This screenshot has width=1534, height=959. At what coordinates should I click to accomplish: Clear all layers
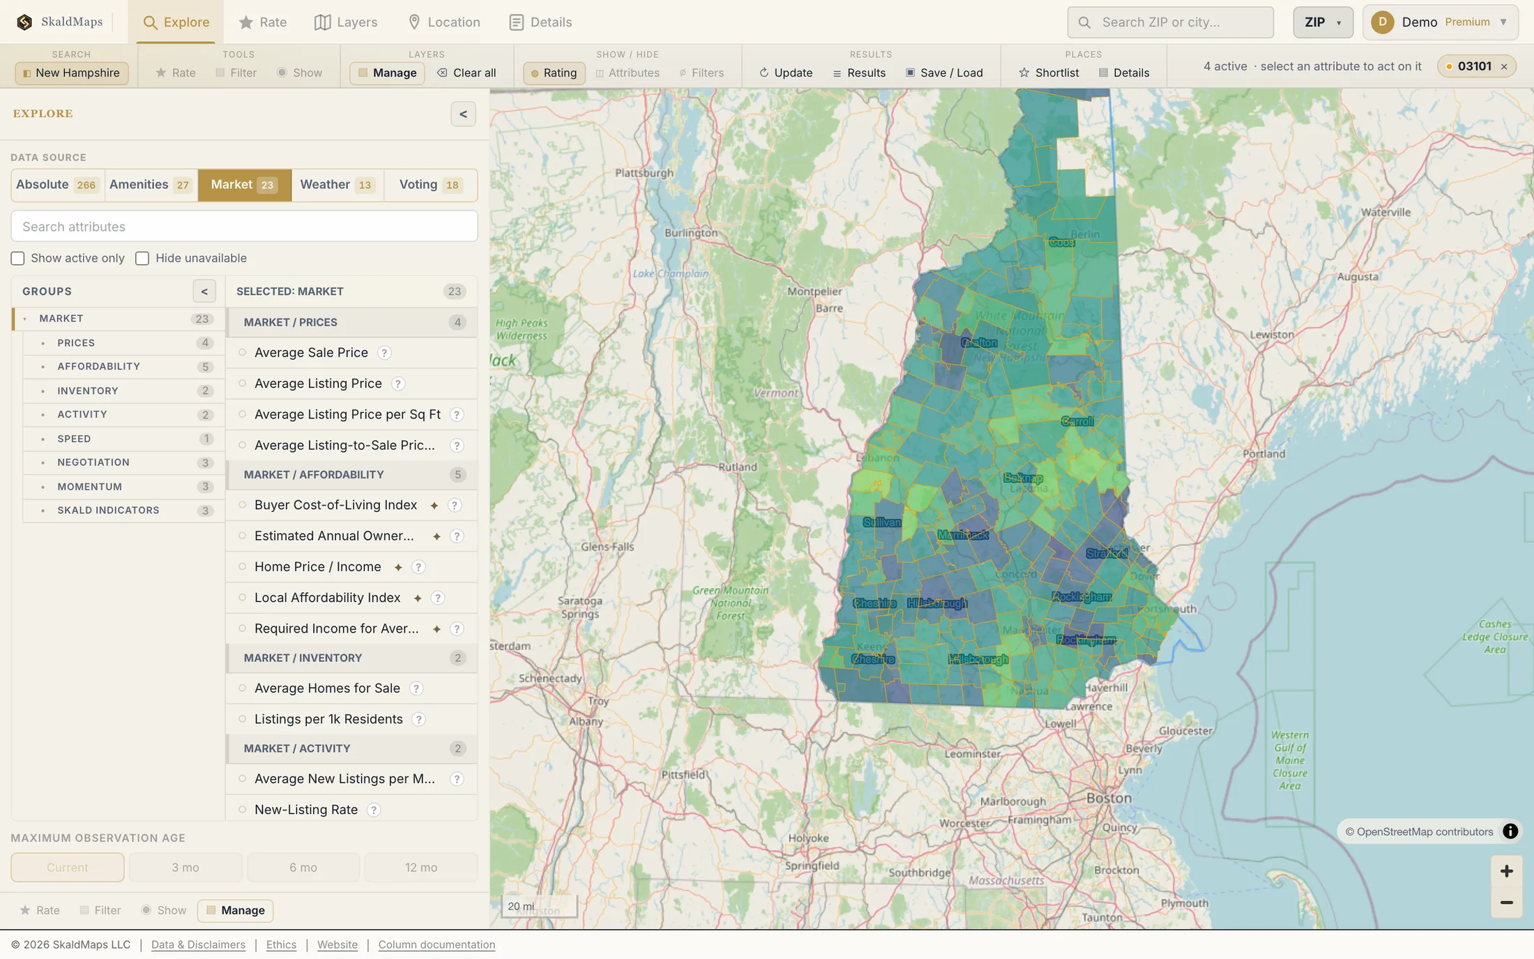(x=466, y=73)
